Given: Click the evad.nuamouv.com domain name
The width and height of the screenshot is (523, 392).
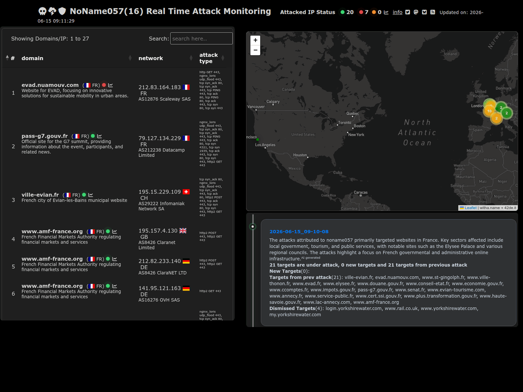Looking at the screenshot, I should [50, 85].
